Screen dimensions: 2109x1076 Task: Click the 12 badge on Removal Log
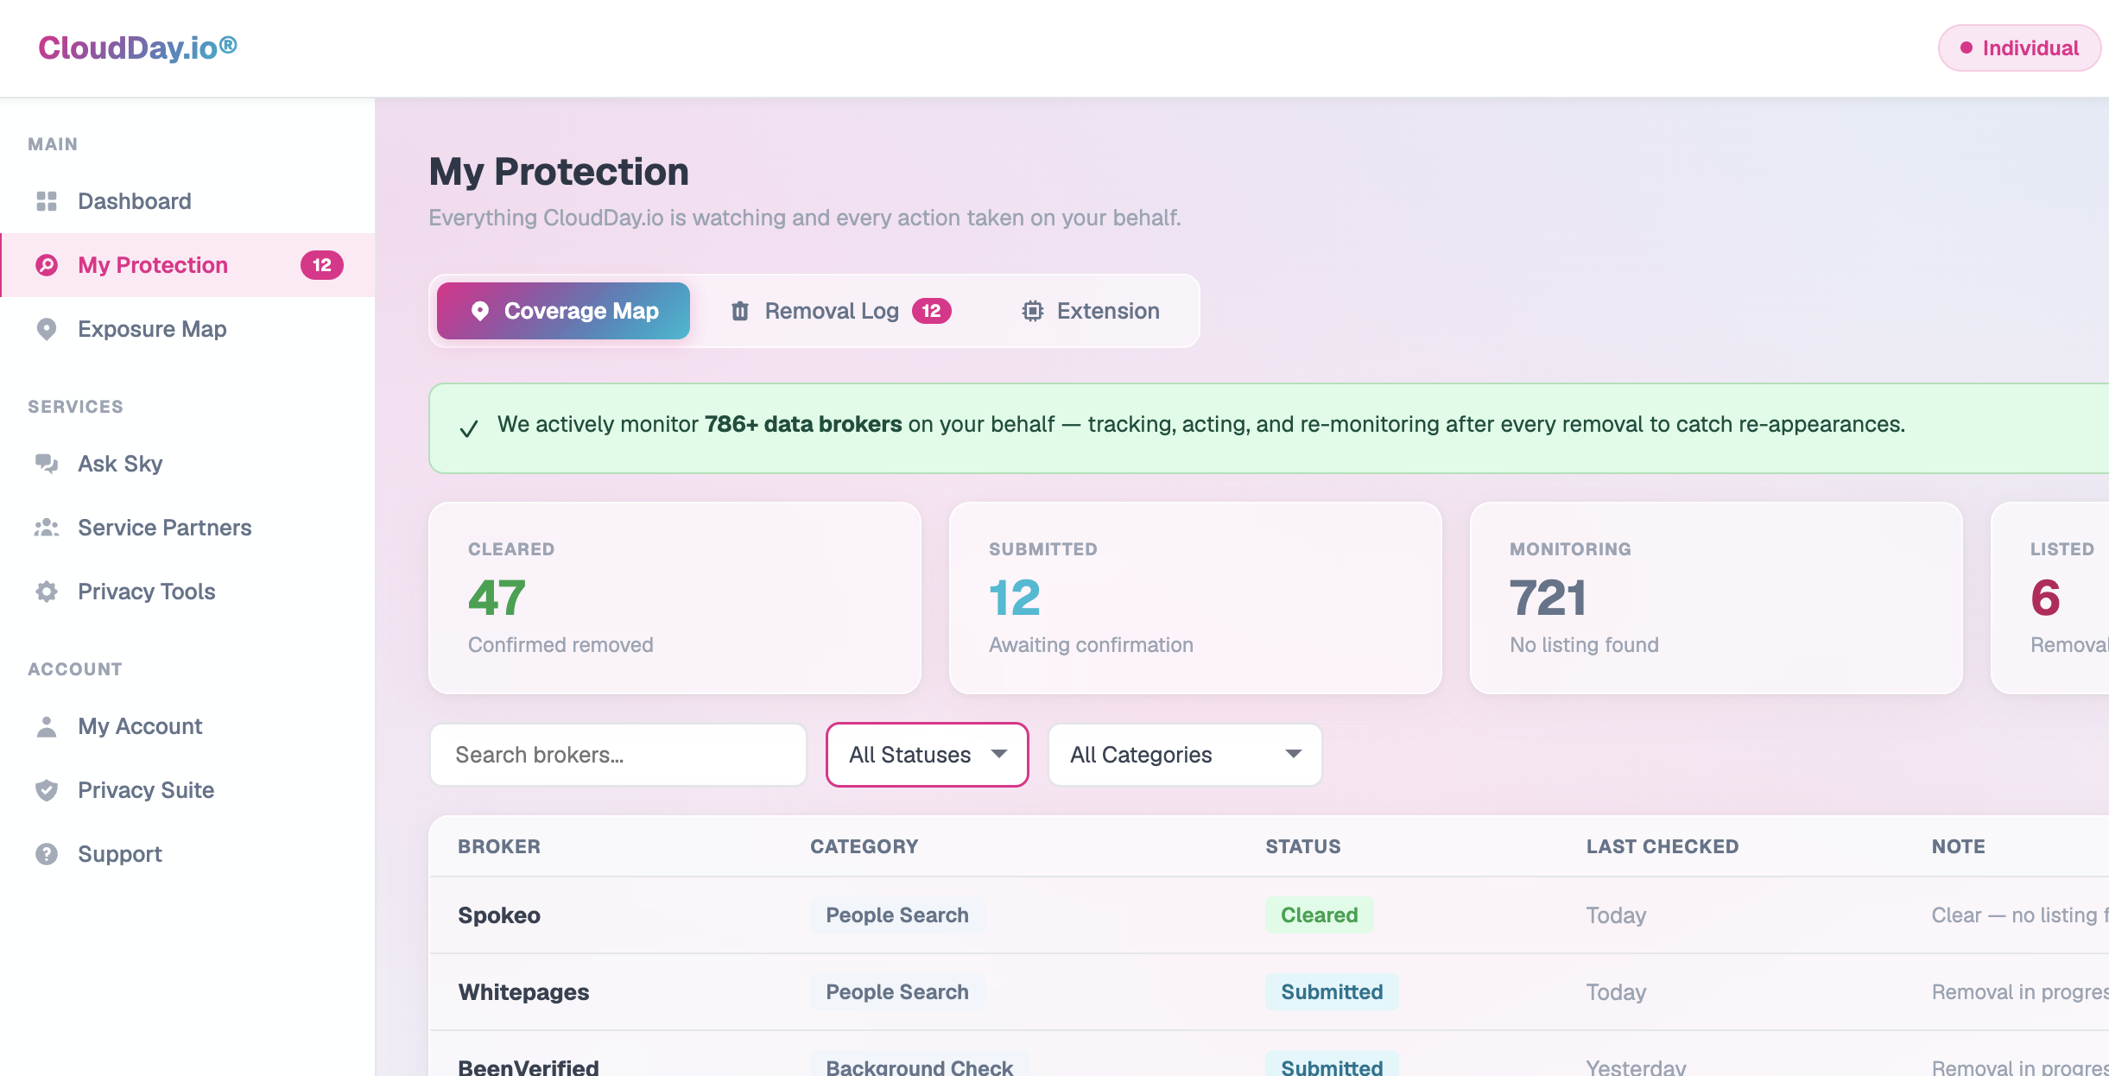point(932,311)
